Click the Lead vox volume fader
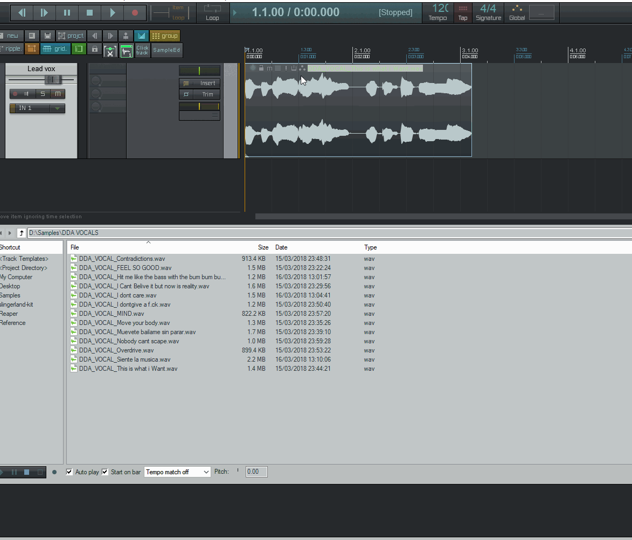 click(53, 80)
